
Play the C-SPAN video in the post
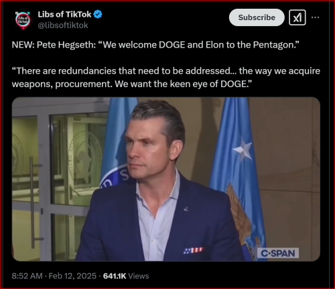166,179
